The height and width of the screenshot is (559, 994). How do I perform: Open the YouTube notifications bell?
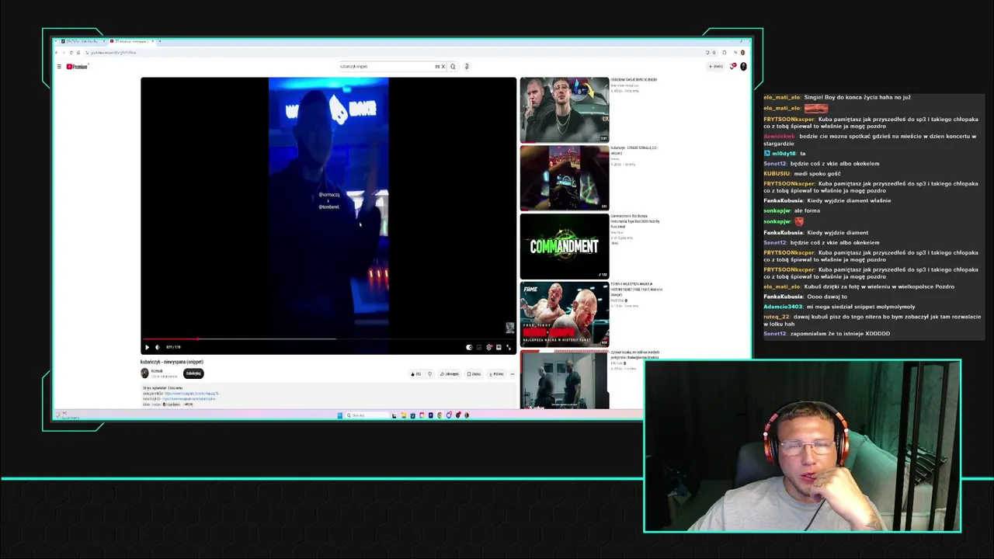pyautogui.click(x=732, y=67)
